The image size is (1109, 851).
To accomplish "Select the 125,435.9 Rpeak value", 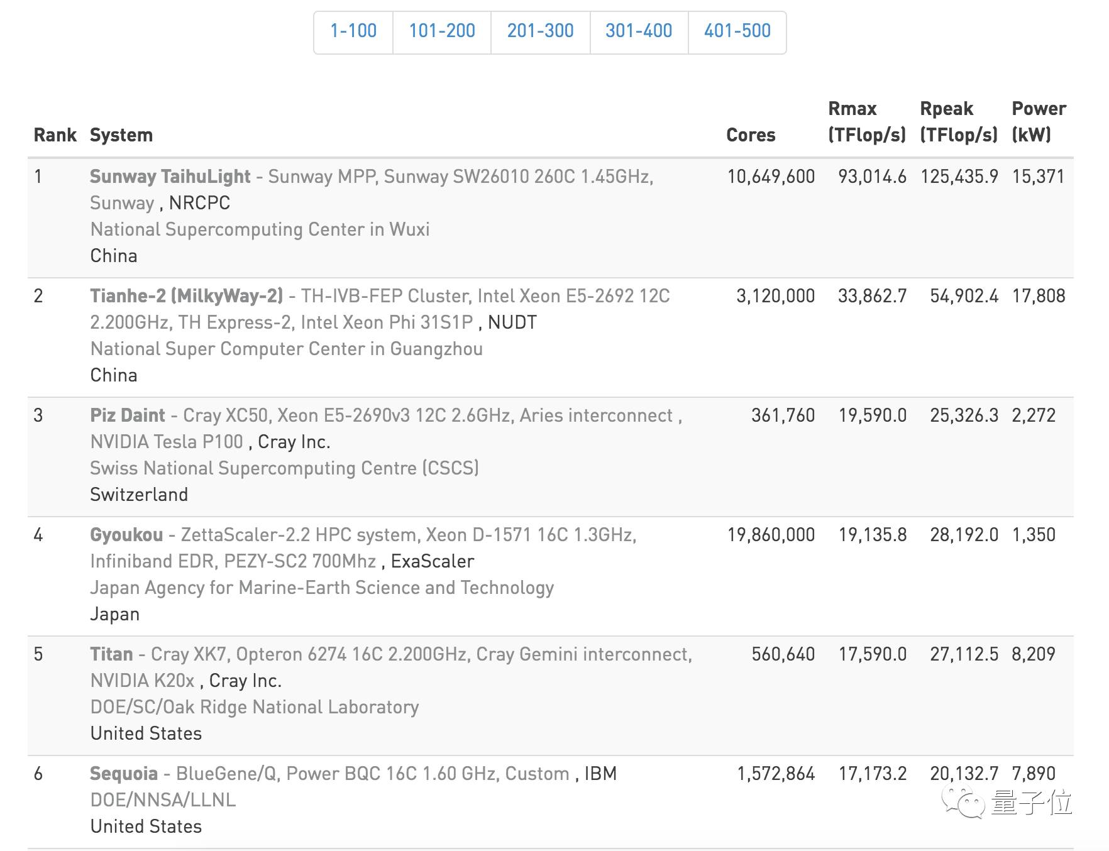I will point(959,177).
